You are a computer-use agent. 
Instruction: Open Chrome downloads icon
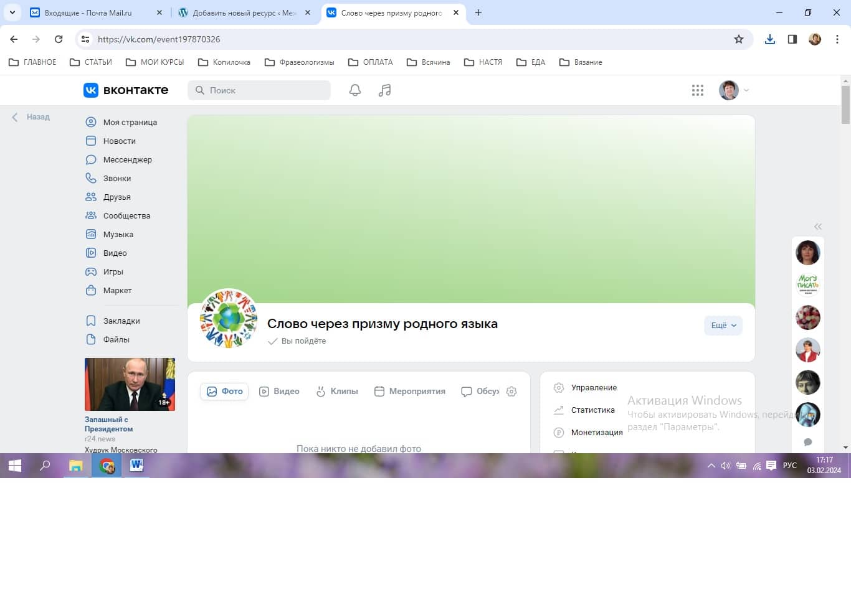click(770, 39)
